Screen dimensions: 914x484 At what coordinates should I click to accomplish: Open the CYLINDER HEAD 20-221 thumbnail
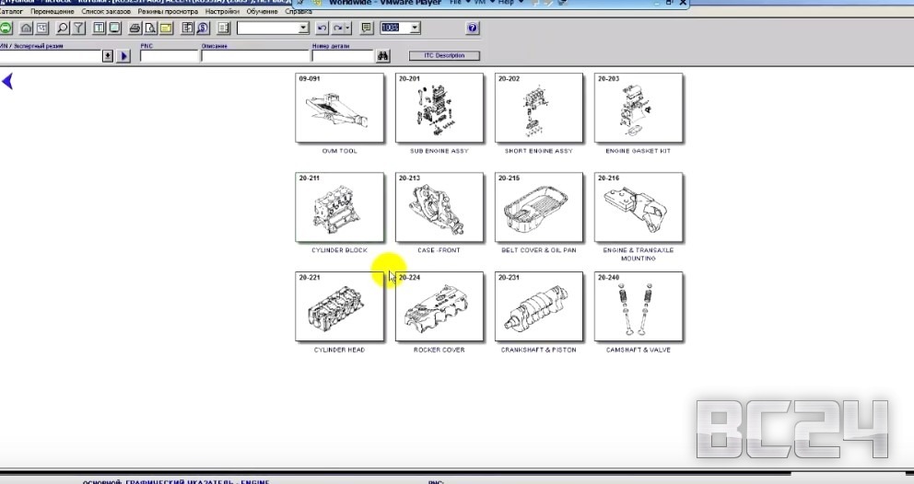coord(339,307)
